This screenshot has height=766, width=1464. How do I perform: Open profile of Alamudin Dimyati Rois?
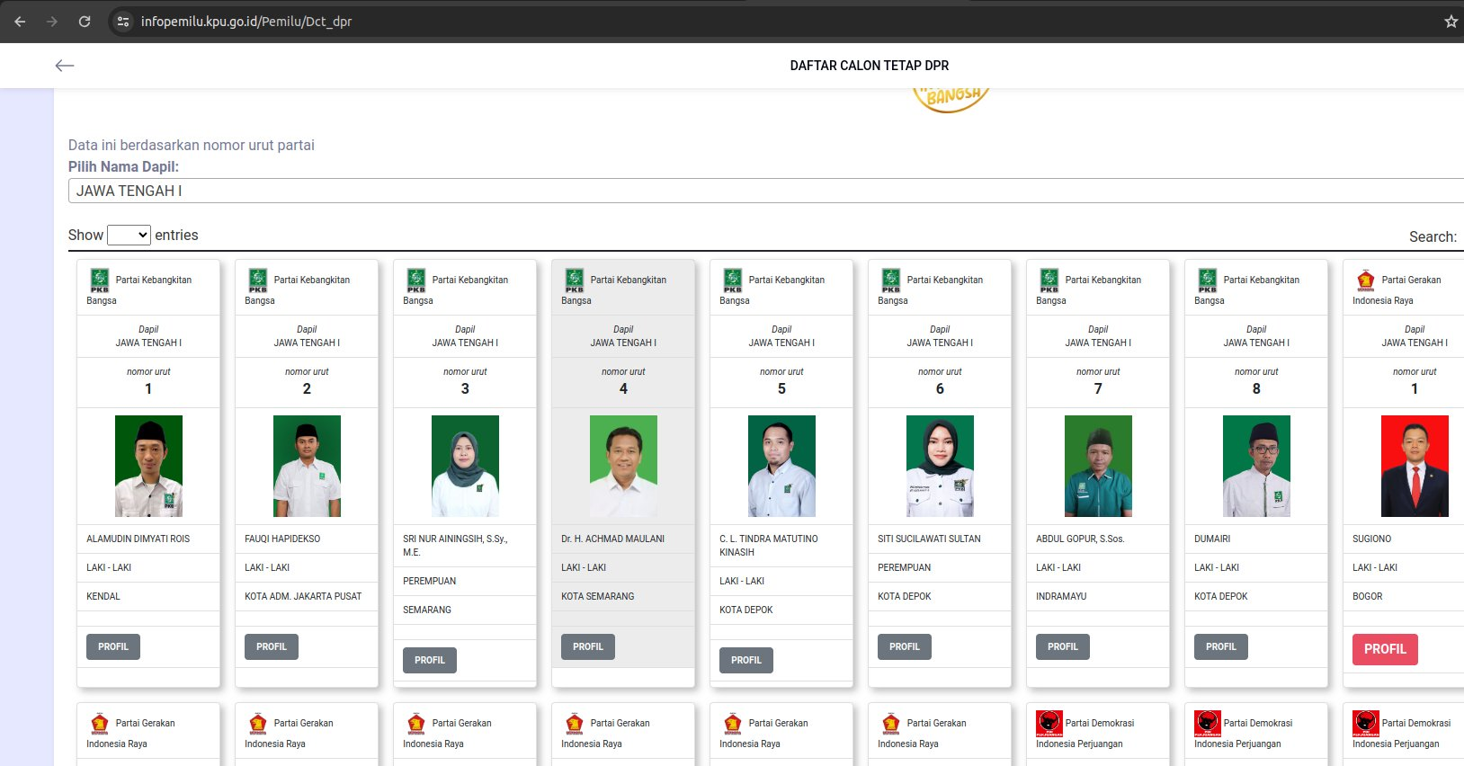click(x=113, y=646)
